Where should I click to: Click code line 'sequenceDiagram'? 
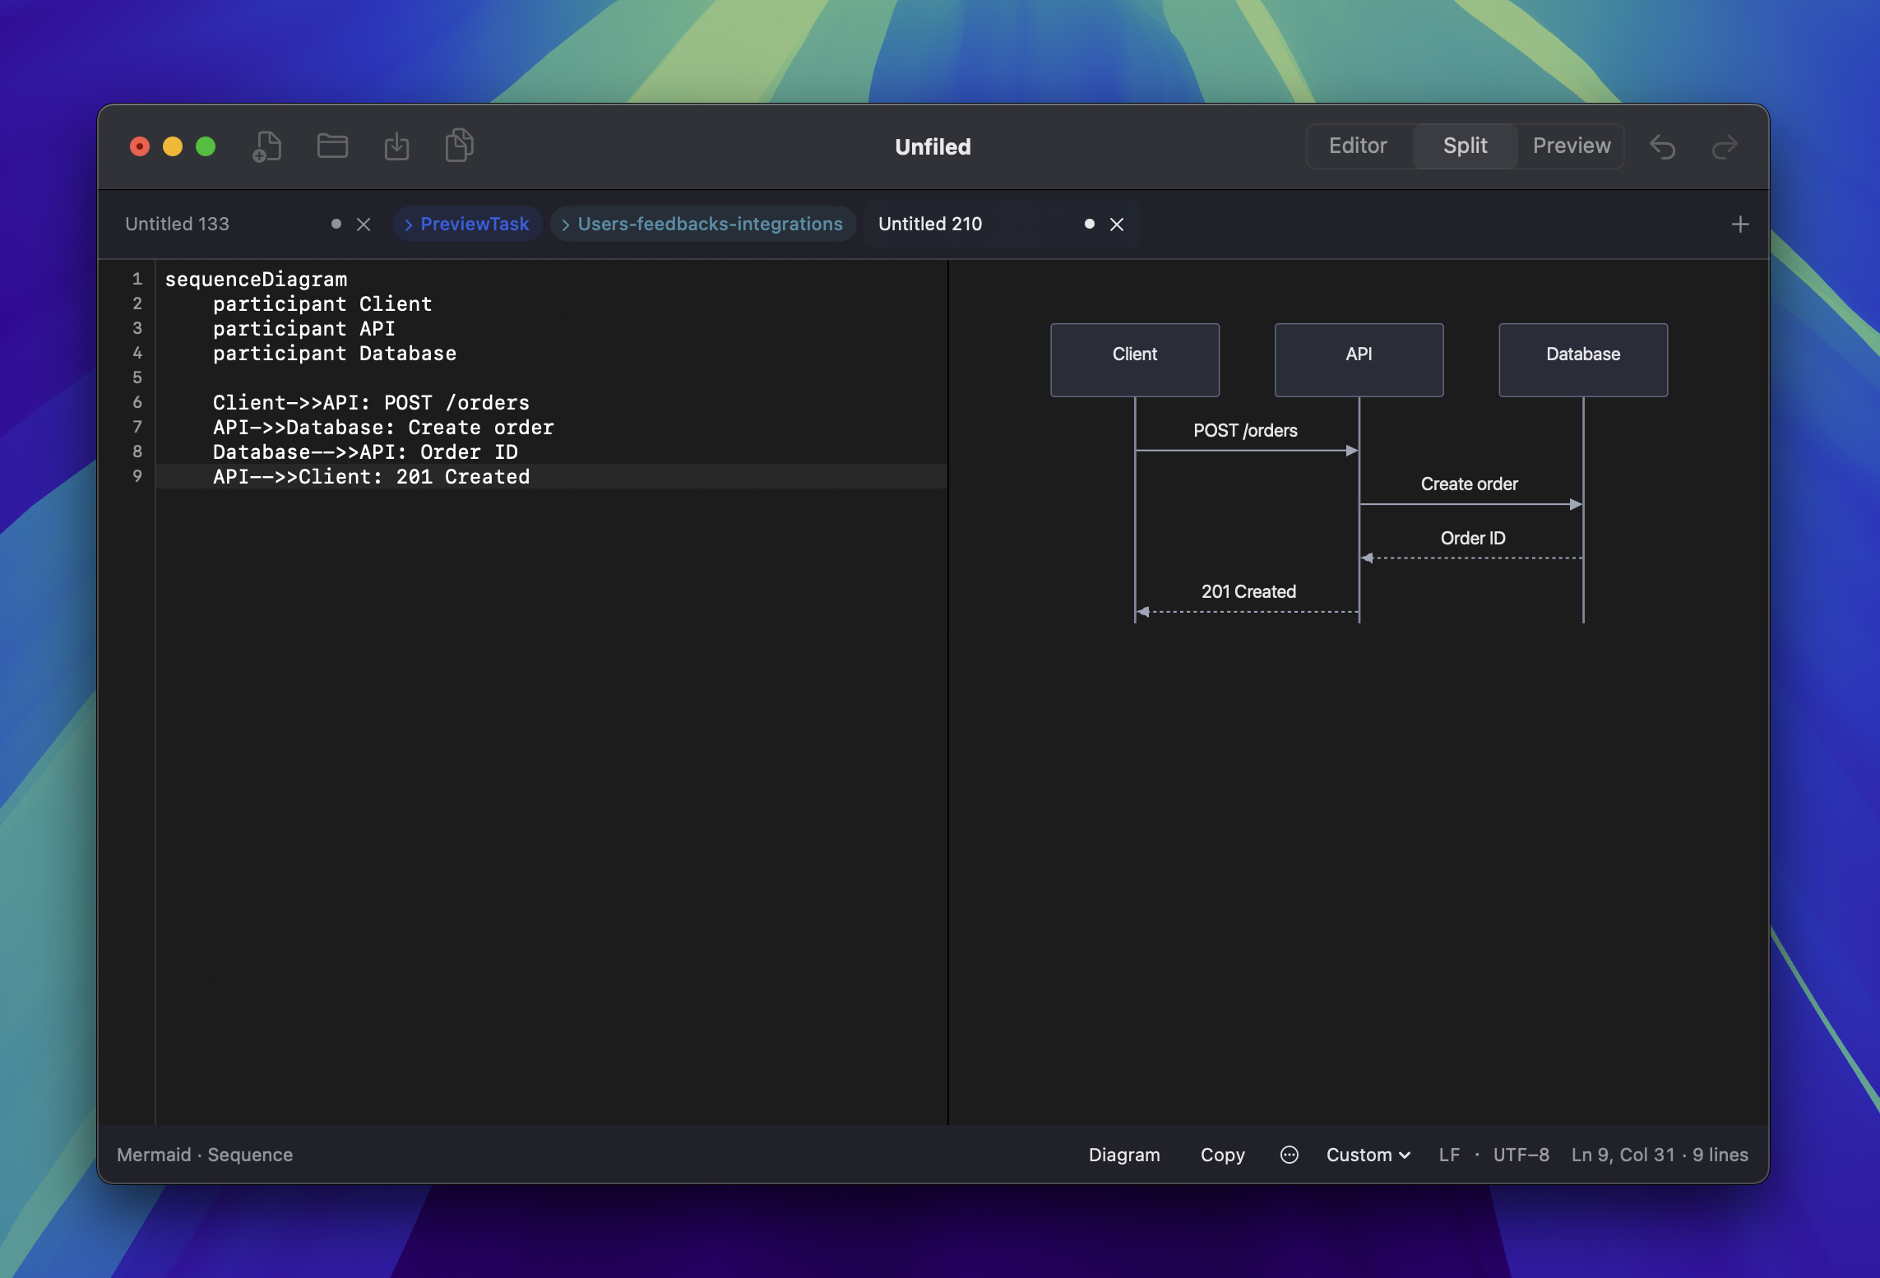point(256,279)
